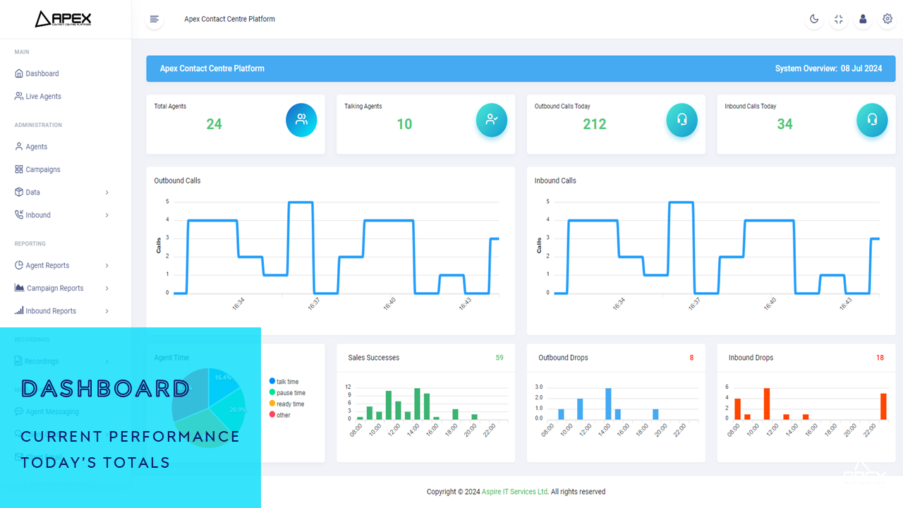Click the Inbound Calls Today headset icon

[x=872, y=120]
